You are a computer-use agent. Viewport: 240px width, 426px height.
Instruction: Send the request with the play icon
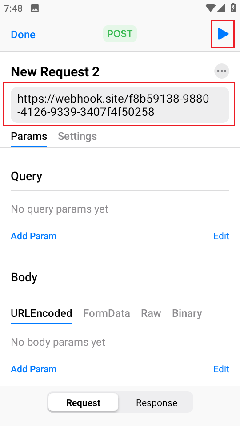[223, 34]
